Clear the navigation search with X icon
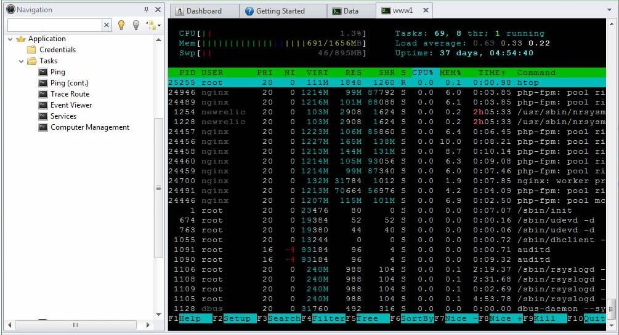 pos(107,25)
